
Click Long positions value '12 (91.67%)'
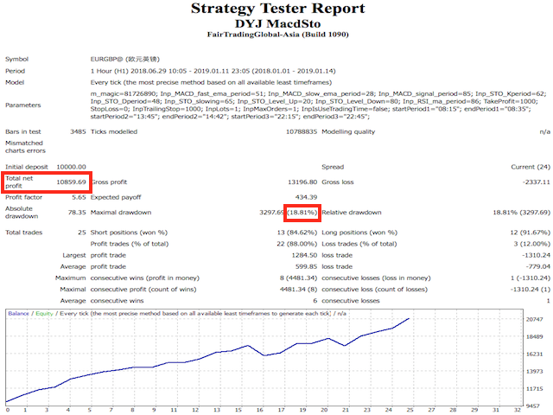tap(530, 233)
